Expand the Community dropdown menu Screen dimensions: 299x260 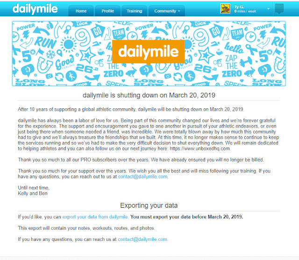pos(167,11)
